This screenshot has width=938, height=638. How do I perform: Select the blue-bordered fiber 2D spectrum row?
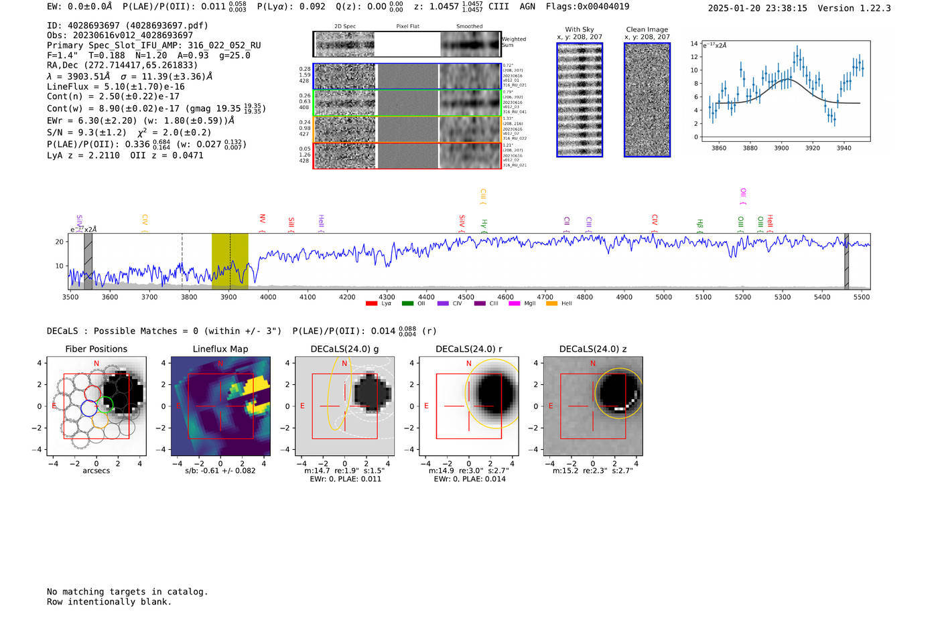coord(407,76)
